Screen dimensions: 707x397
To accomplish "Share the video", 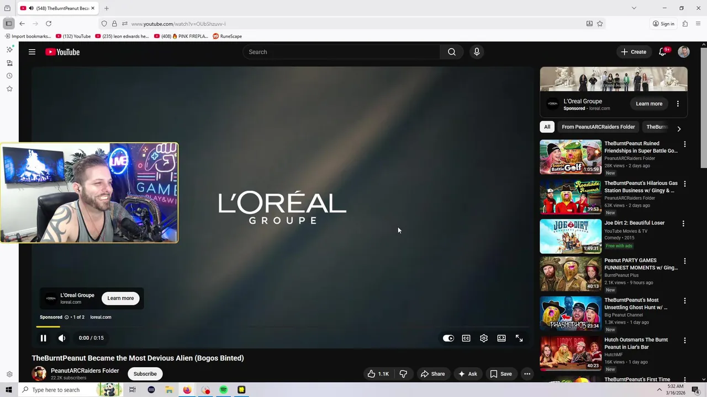I will coord(432,374).
